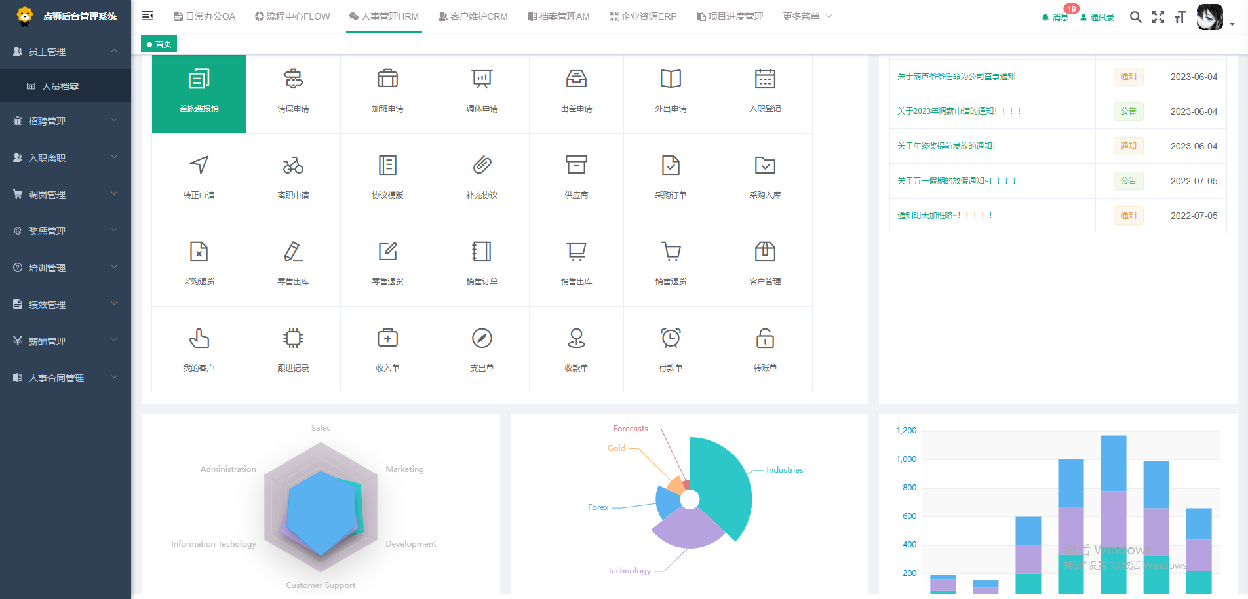Expand the 人事合同管理 sidebar section
The height and width of the screenshot is (599, 1248).
pos(66,377)
